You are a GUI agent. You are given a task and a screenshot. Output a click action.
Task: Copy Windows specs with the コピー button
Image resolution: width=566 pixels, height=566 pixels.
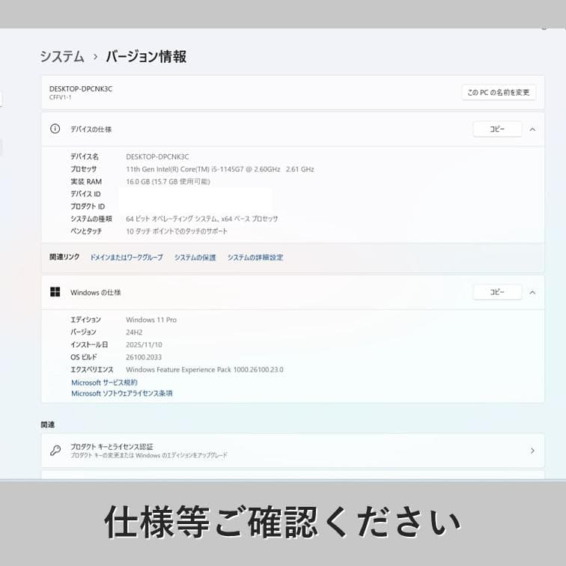tap(497, 292)
